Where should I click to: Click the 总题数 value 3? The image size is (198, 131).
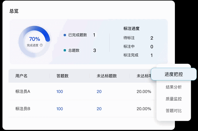95,51
